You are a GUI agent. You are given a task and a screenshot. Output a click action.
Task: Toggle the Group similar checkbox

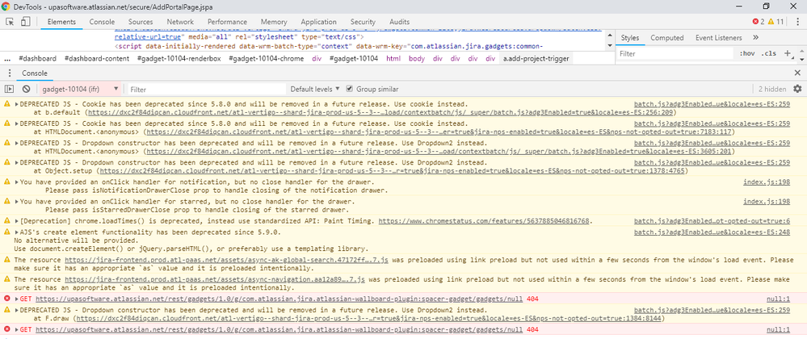coord(350,89)
